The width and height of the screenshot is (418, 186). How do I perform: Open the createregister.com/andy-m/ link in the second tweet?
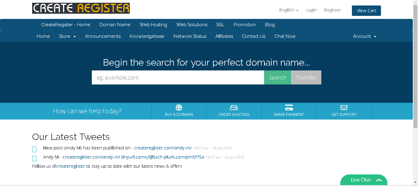click(91, 157)
